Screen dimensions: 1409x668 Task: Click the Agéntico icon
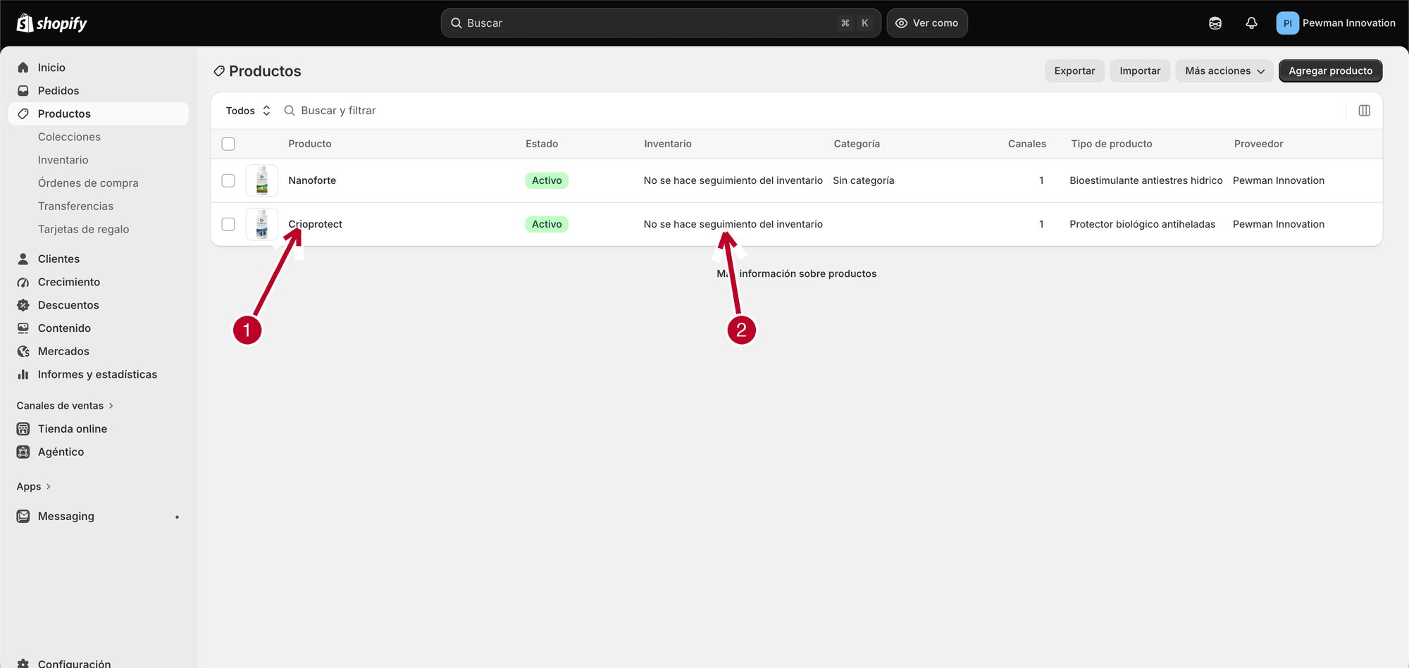click(x=23, y=452)
